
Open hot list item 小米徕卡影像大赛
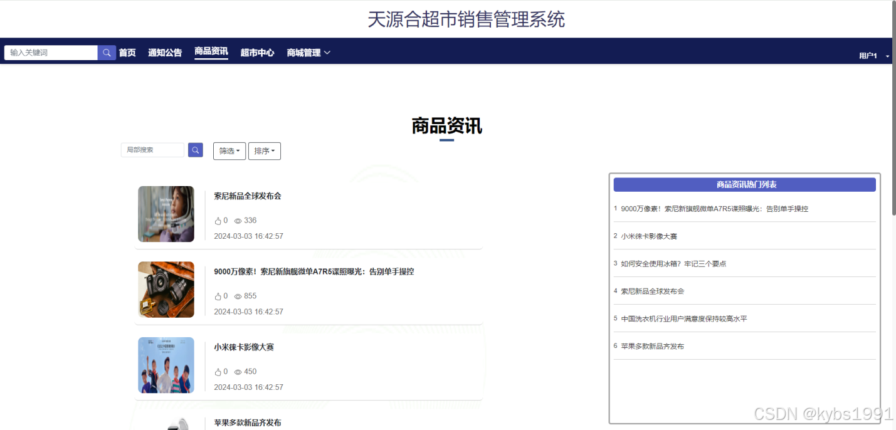point(649,236)
